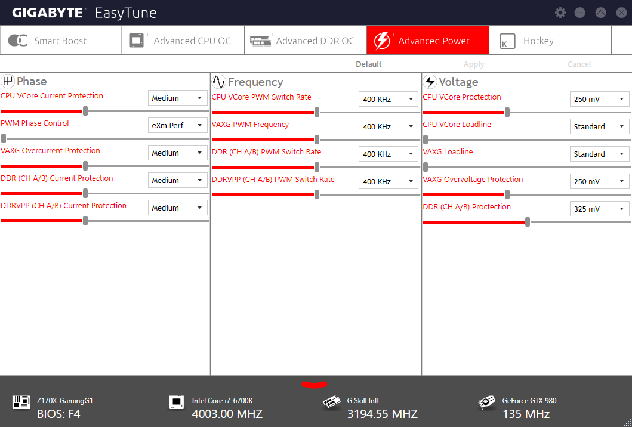The image size is (632, 427).
Task: Switch to the Smart Boost tab
Action: coord(61,40)
